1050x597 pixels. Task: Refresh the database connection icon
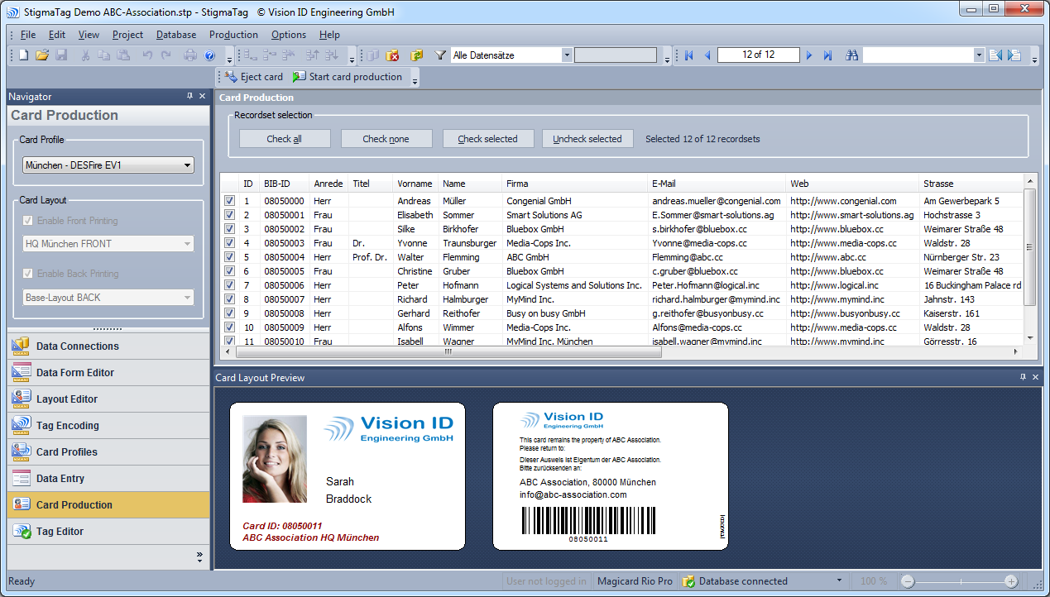point(416,55)
